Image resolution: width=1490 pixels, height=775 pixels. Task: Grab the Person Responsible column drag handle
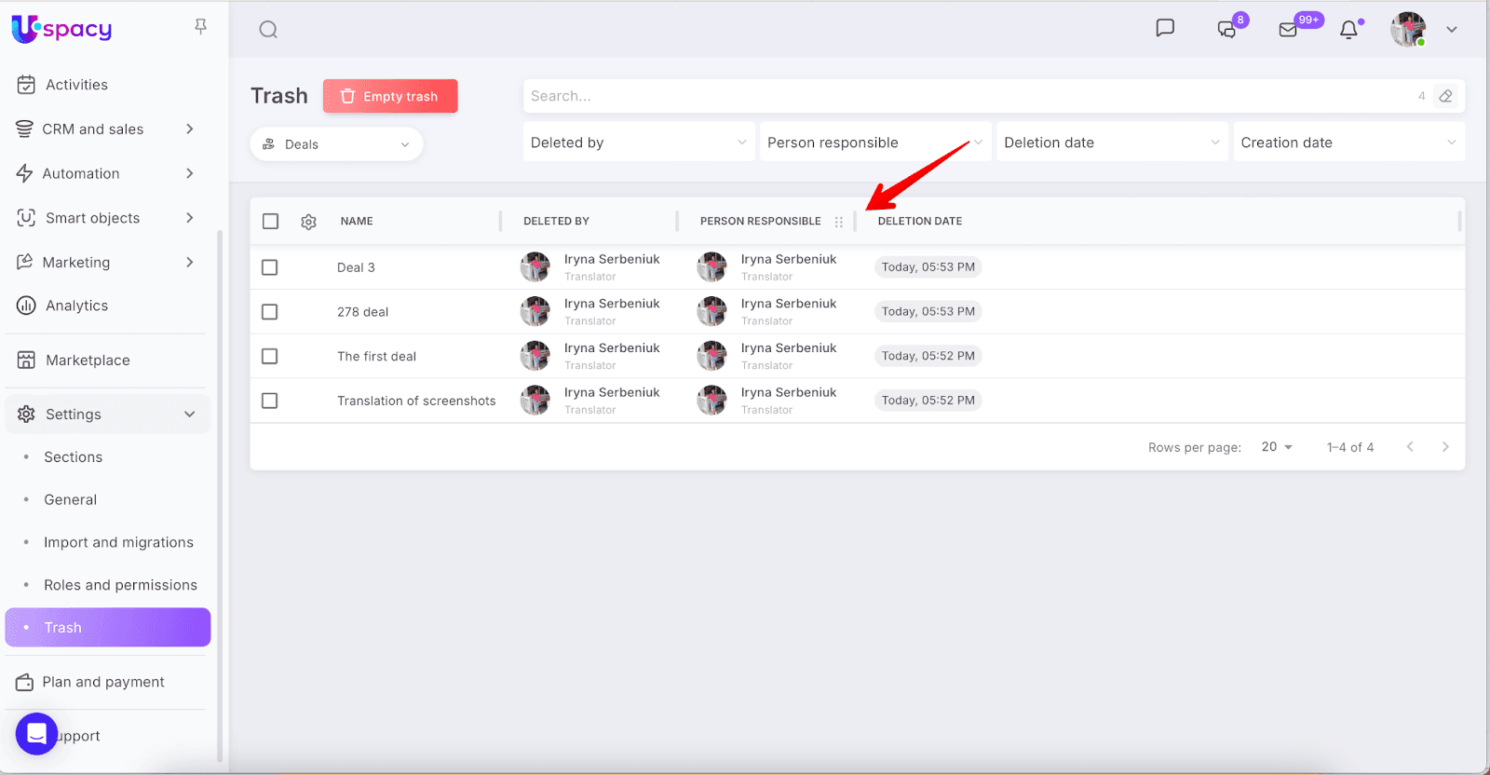(839, 222)
